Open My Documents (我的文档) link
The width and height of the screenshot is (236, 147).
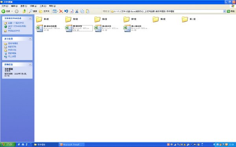click(x=12, y=47)
